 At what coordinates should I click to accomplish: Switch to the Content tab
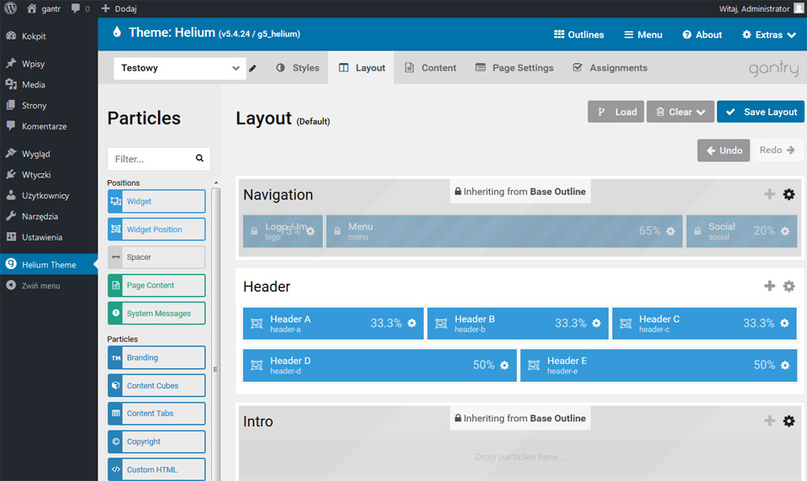(x=430, y=68)
